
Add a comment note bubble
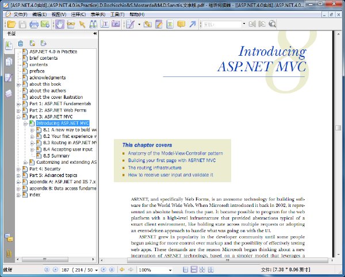[181, 24]
